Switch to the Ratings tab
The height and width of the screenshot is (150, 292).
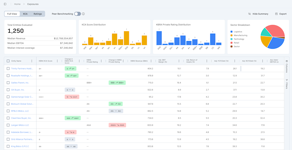pyautogui.click(x=38, y=14)
